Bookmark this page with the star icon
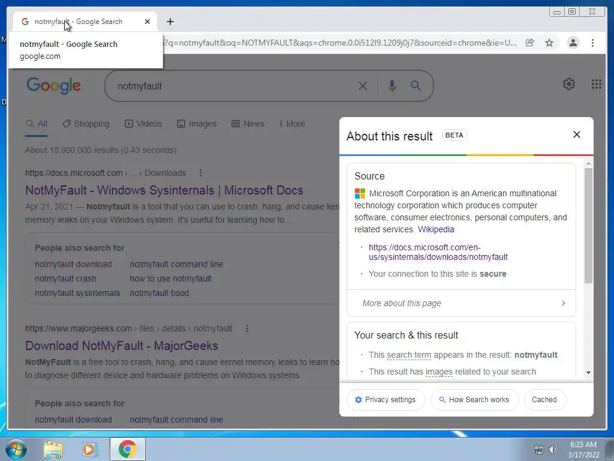Viewport: 614px width, 461px height. [549, 43]
